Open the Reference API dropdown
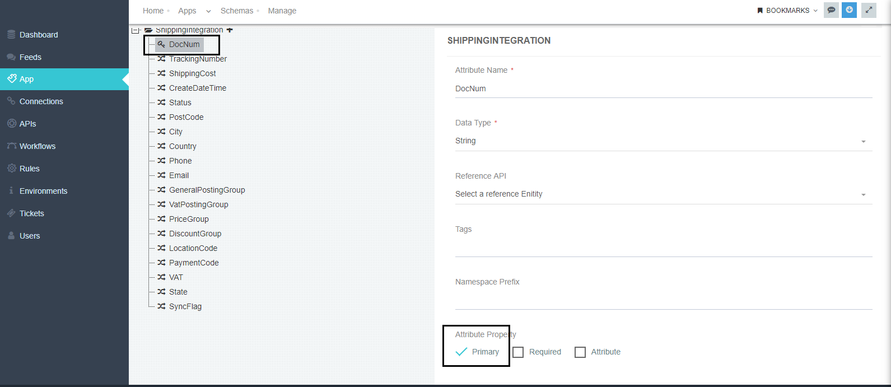This screenshot has height=387, width=891. pos(664,194)
